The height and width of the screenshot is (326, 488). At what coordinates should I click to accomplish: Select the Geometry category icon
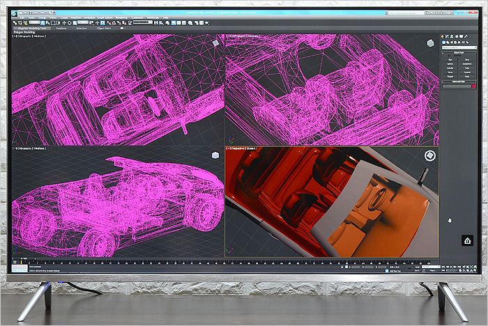[x=444, y=41]
